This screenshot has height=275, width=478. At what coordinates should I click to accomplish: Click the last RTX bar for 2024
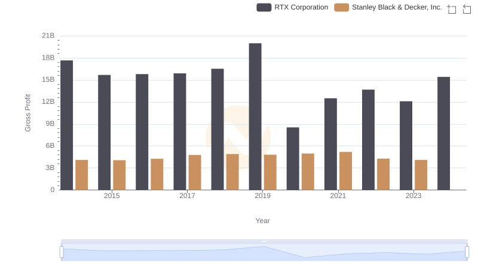click(x=443, y=134)
